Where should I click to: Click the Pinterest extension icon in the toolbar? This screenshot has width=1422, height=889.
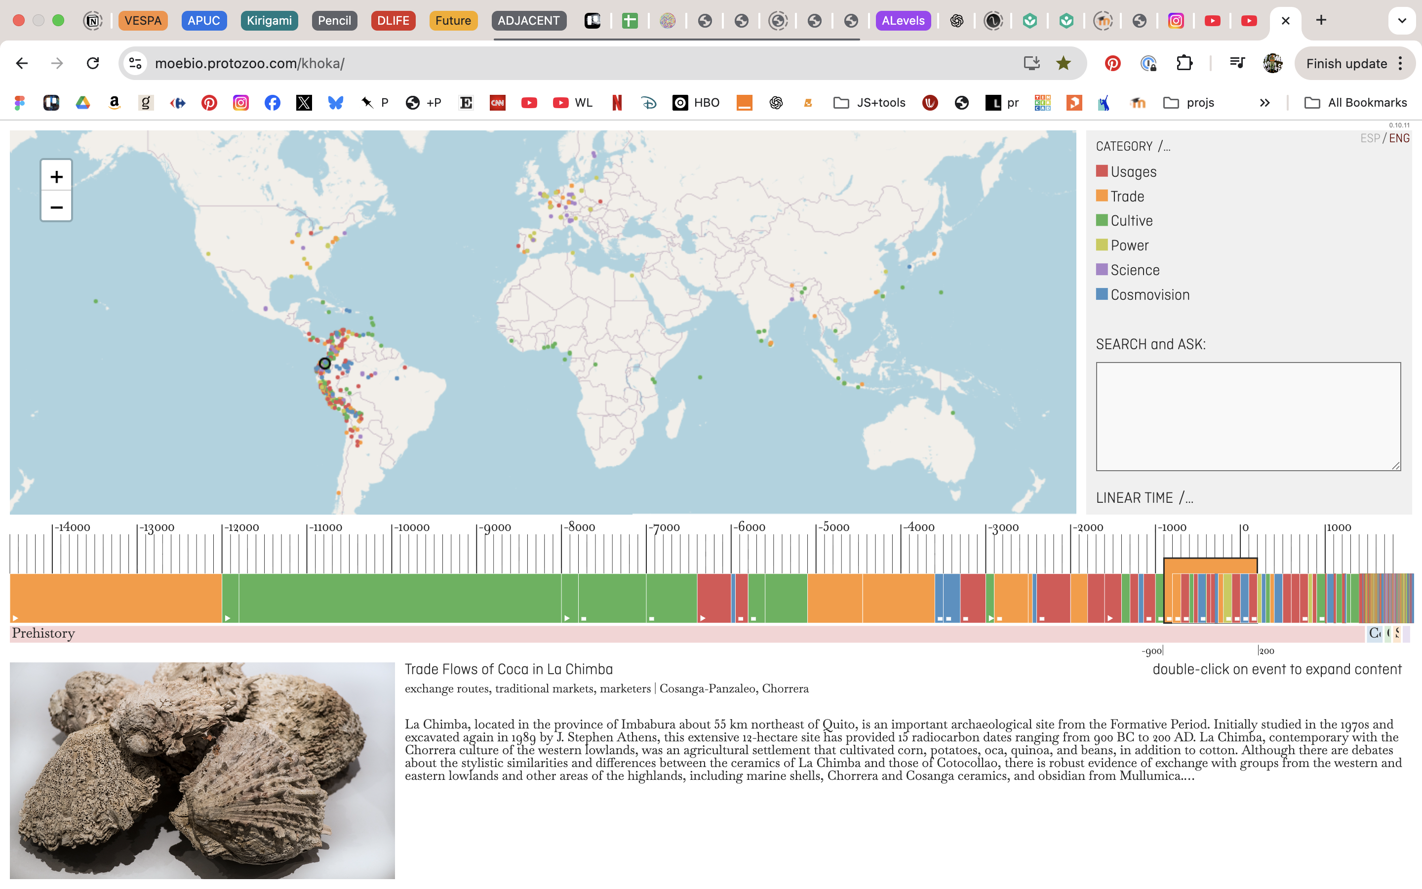[1112, 63]
